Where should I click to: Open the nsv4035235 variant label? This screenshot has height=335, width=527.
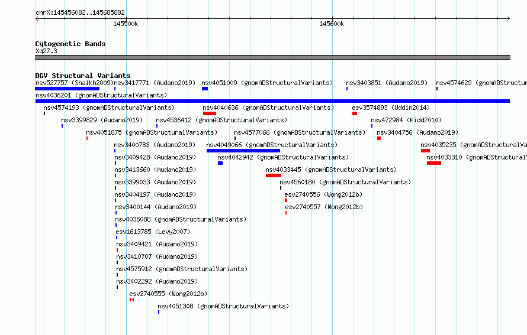[x=474, y=145]
